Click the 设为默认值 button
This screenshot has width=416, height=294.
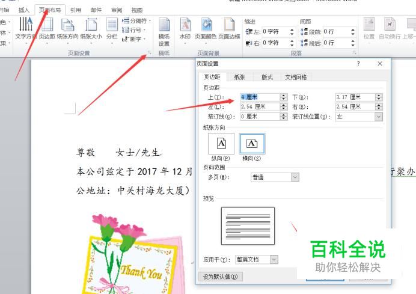click(x=221, y=277)
